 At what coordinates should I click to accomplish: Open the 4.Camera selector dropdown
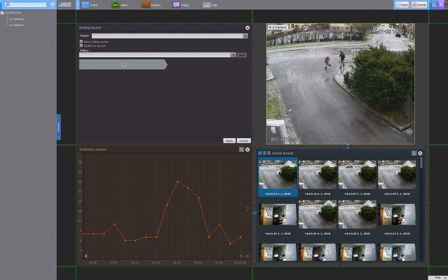(278, 27)
